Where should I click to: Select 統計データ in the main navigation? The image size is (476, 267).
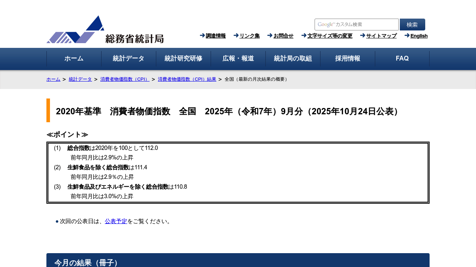[129, 59]
